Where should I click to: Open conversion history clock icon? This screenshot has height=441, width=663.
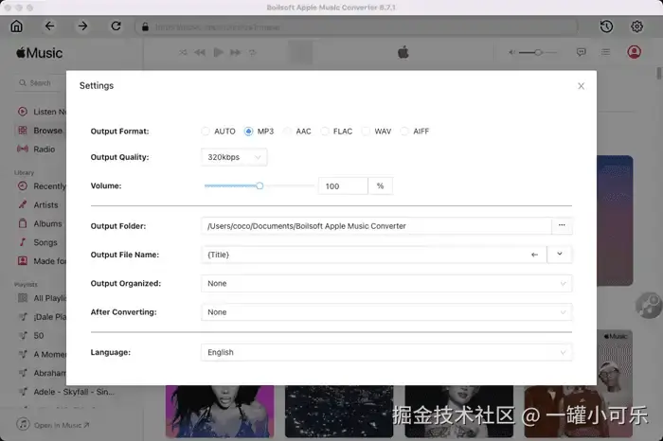pos(606,26)
